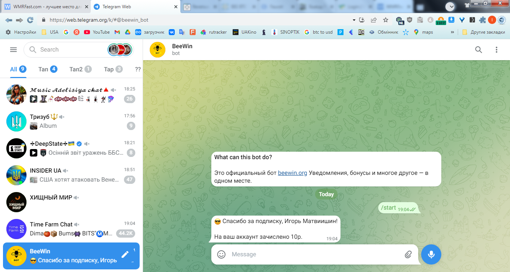The height and width of the screenshot is (272, 510).
Task: Open the YouTube bookmark
Action: pyautogui.click(x=97, y=32)
